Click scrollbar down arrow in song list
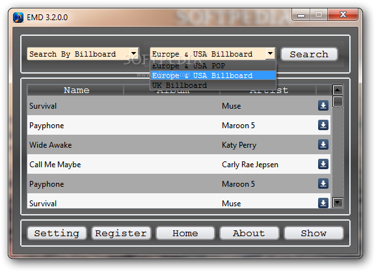This screenshot has width=376, height=272. click(x=338, y=202)
